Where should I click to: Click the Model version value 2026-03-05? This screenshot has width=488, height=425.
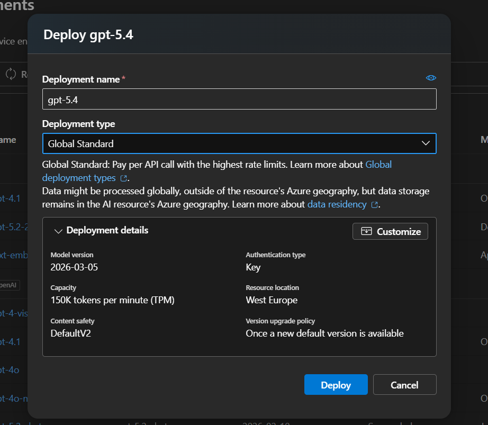74,267
